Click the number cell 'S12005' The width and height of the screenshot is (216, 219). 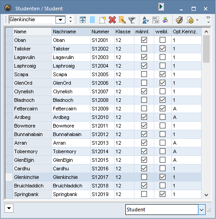[102, 74]
